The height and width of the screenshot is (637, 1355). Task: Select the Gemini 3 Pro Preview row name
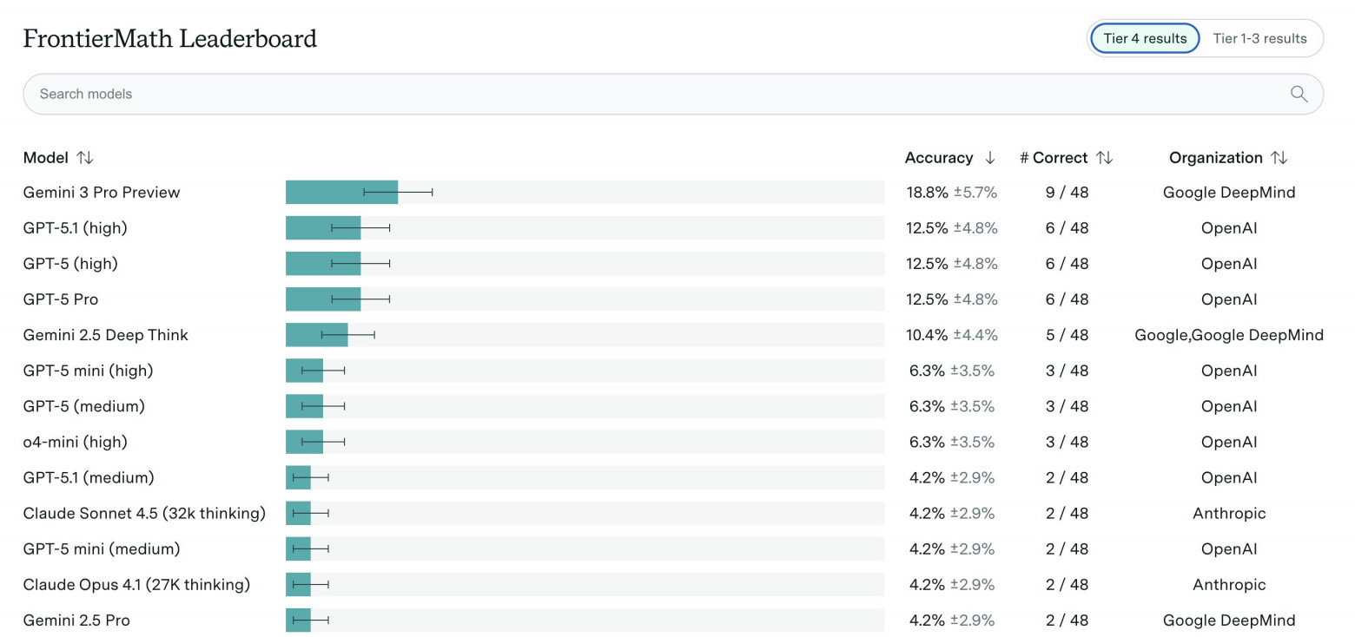point(102,193)
